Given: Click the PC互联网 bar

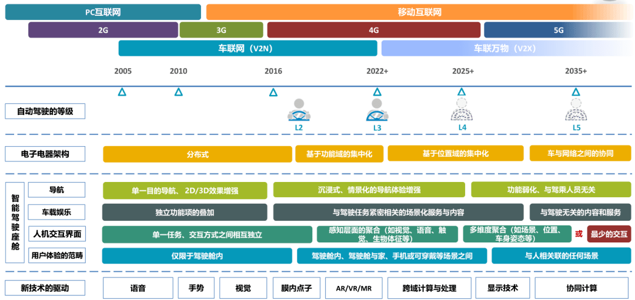Looking at the screenshot, I should 103,12.
